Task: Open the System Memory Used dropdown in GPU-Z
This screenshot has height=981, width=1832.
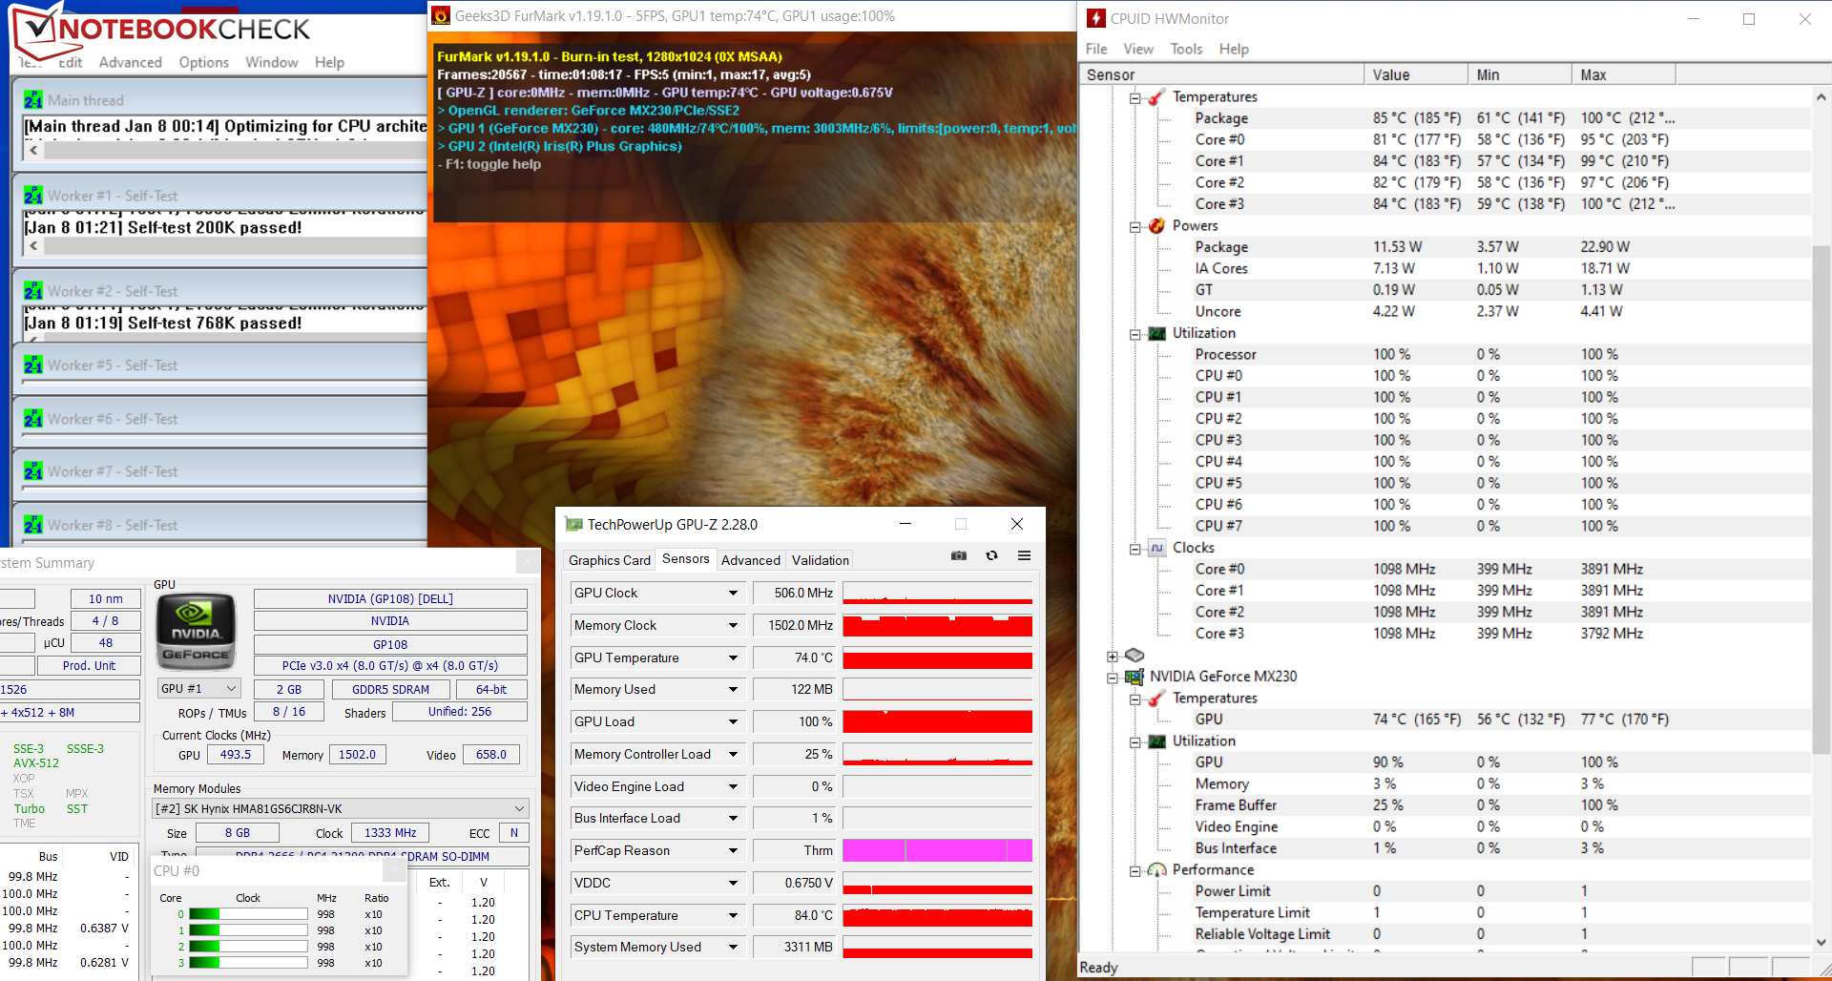Action: tap(733, 947)
